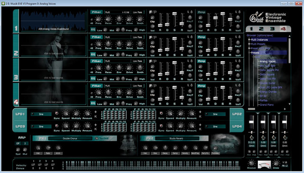Open the layer 2 Multi filter mode dropdown
Image resolution: width=304 pixels, height=173 pixels.
[117, 37]
